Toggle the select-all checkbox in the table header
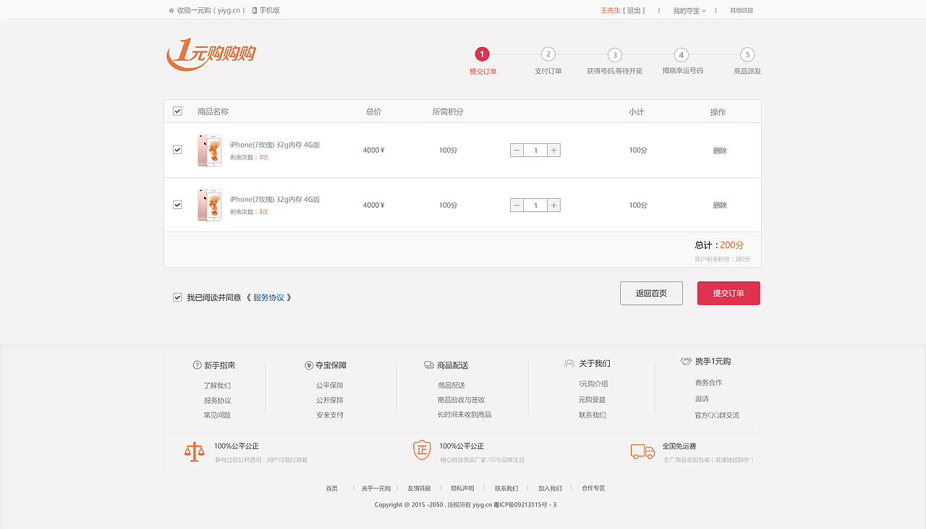Screen dimensions: 926x529 (x=177, y=111)
